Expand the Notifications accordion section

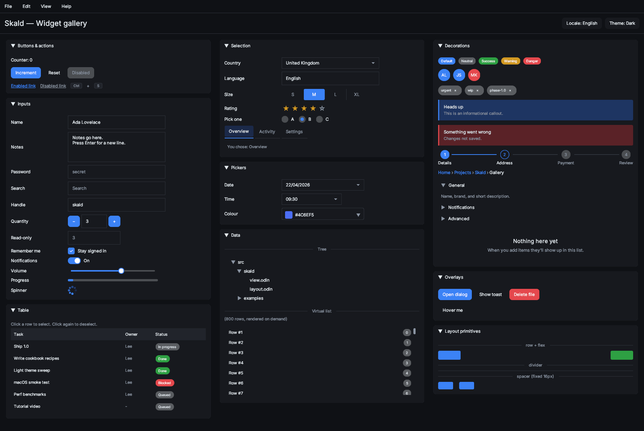coord(443,207)
